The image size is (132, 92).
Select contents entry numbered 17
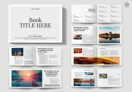(115, 11)
